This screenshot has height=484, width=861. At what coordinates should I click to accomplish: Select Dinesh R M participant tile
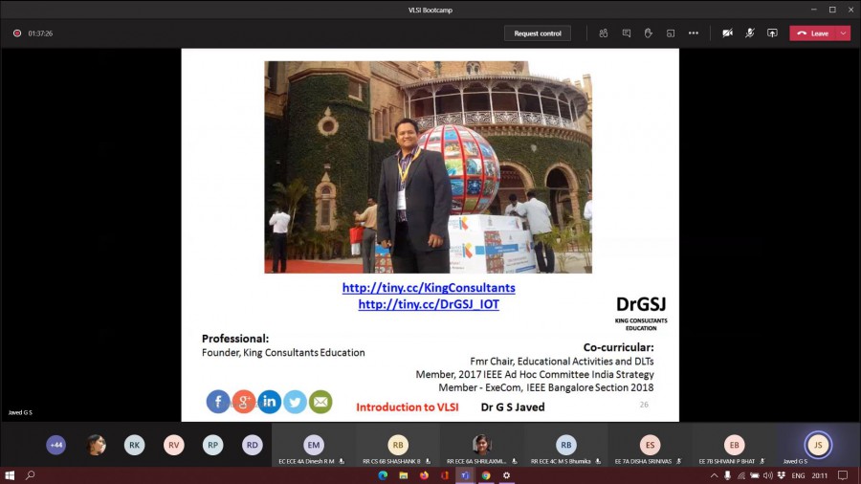(x=314, y=446)
